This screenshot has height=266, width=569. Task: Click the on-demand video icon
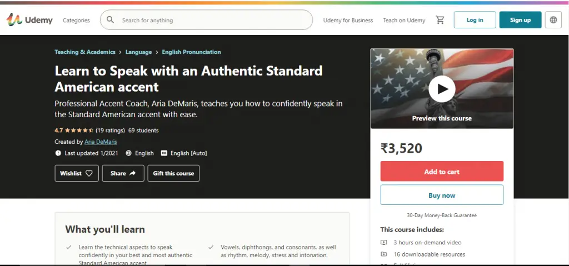coord(384,243)
